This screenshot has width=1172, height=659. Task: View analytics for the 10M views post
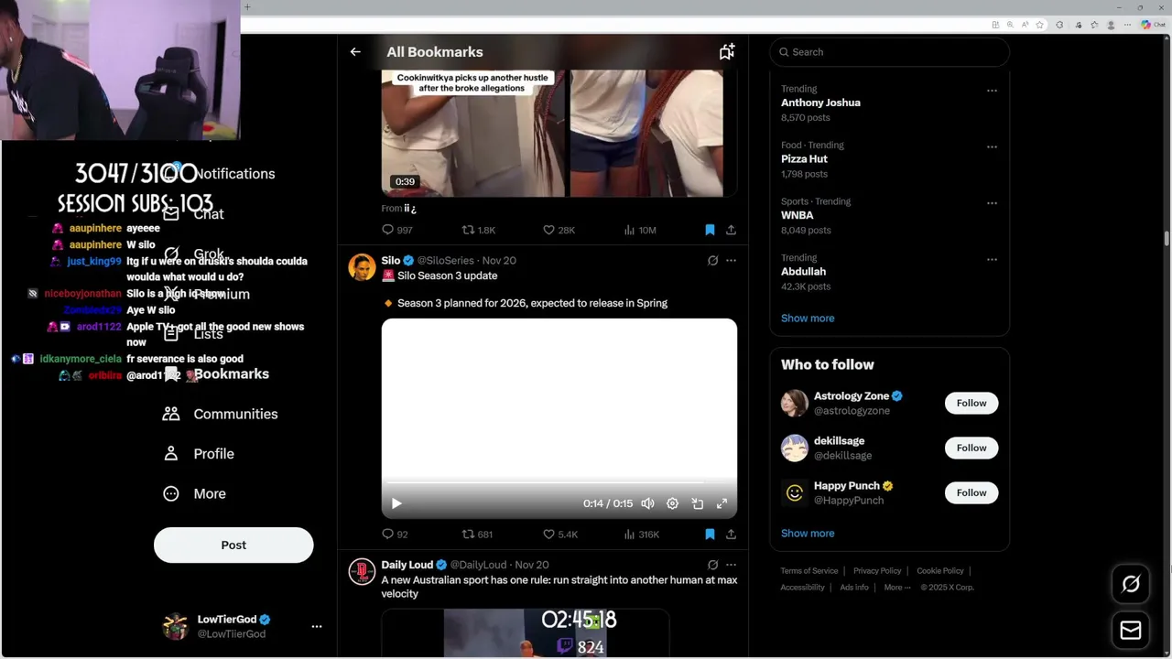639,230
